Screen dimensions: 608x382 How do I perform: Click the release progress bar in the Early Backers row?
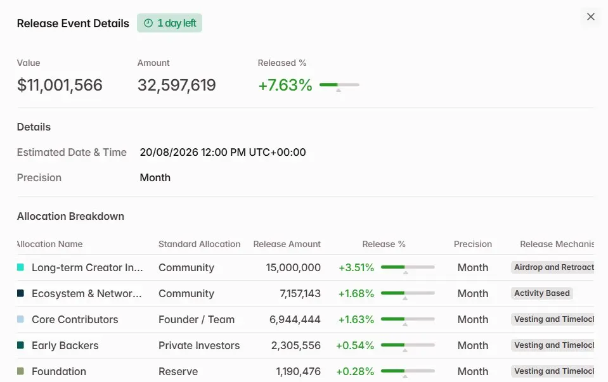(x=408, y=345)
